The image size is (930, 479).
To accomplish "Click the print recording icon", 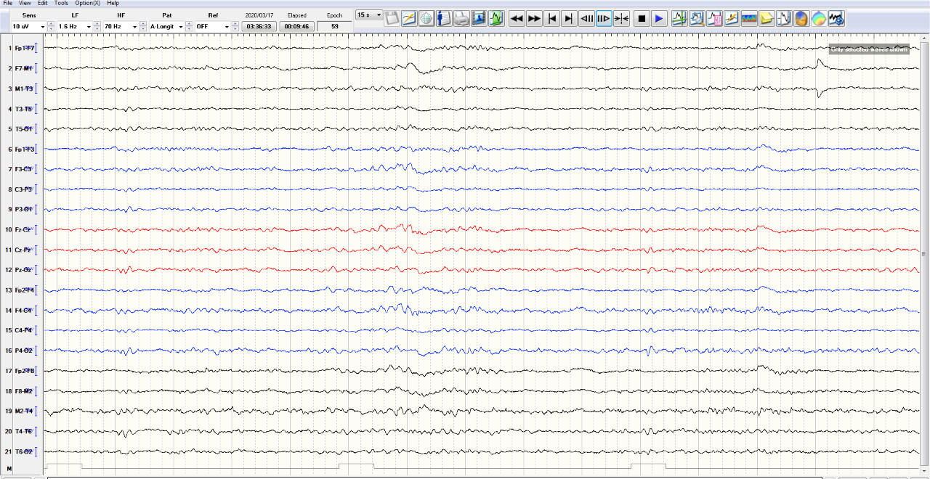I will pos(461,19).
